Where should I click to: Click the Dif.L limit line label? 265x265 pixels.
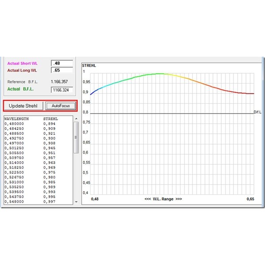258,112
